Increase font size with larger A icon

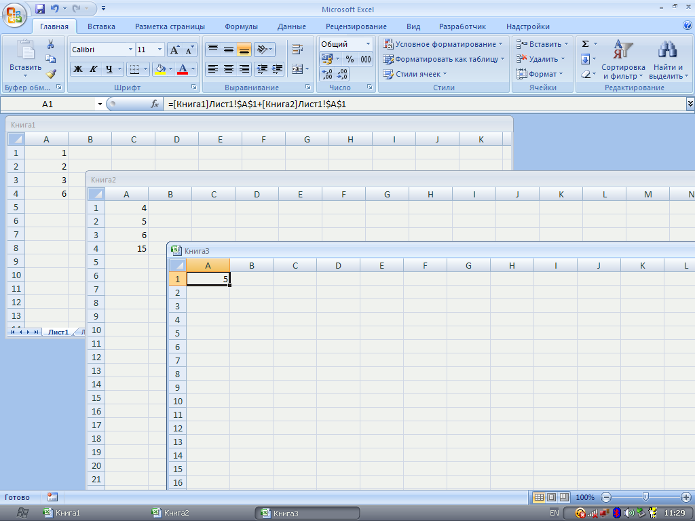(x=174, y=50)
